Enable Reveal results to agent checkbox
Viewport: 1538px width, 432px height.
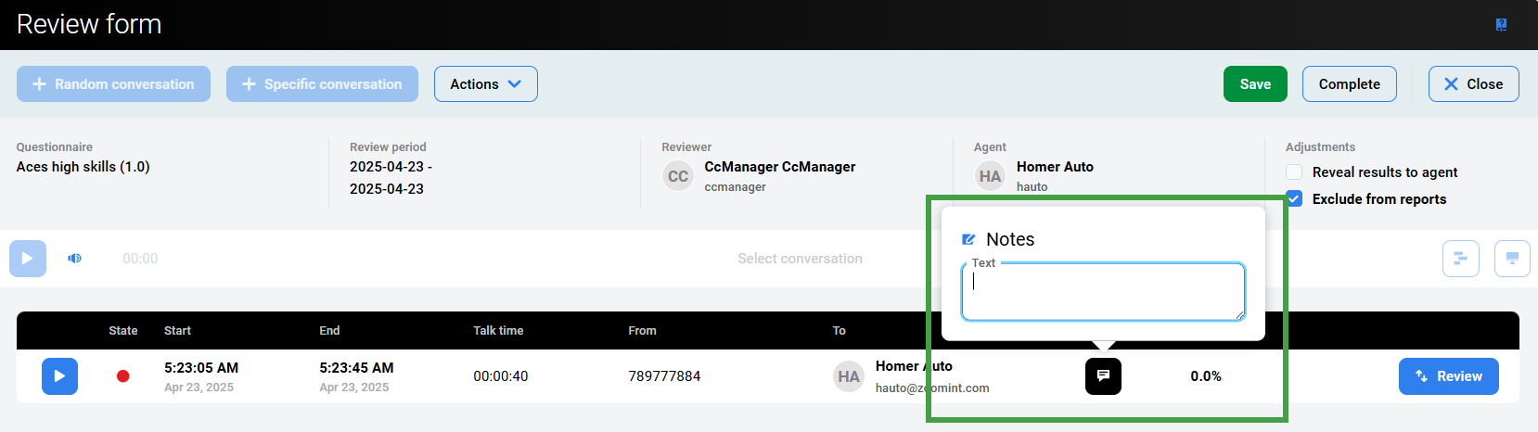[x=1294, y=172]
